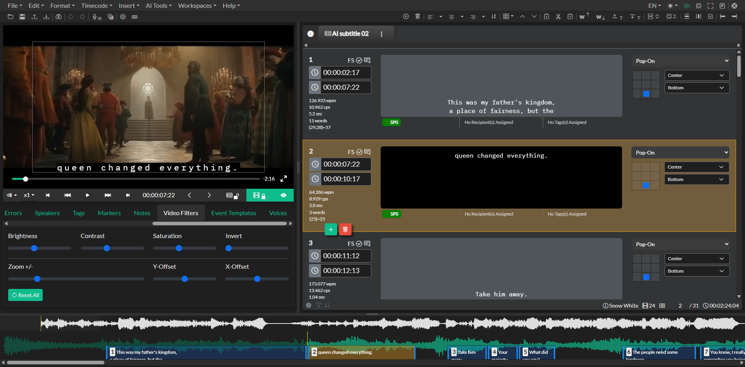
Task: Add new subtitle tab with plus circle
Action: point(310,34)
